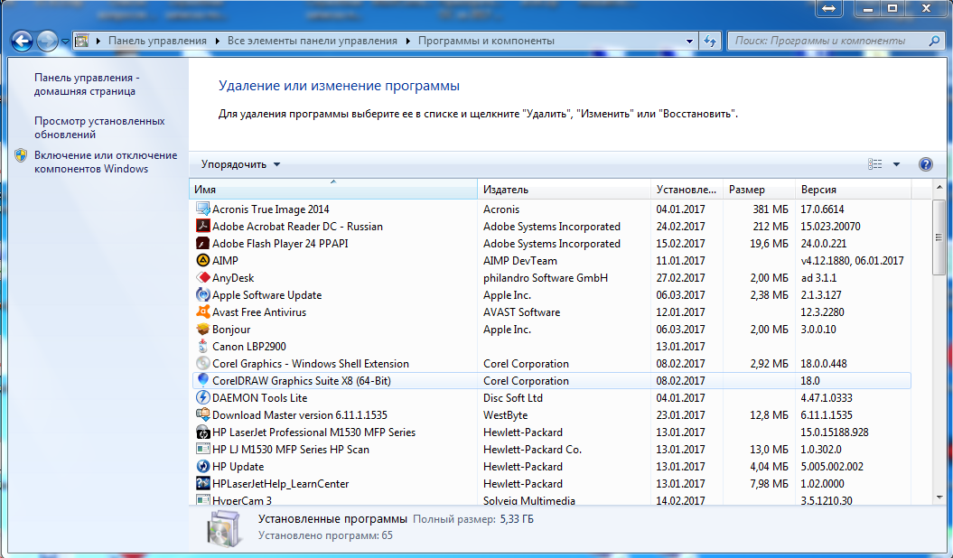Open Просмотр установленных обновлений link
Image resolution: width=953 pixels, height=558 pixels.
point(99,127)
